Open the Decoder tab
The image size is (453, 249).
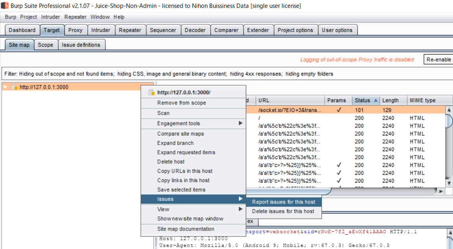[195, 30]
